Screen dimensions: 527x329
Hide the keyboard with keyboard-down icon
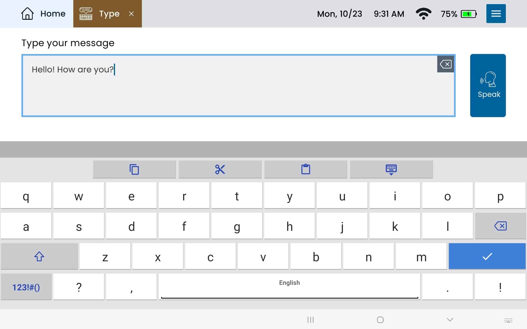click(391, 169)
